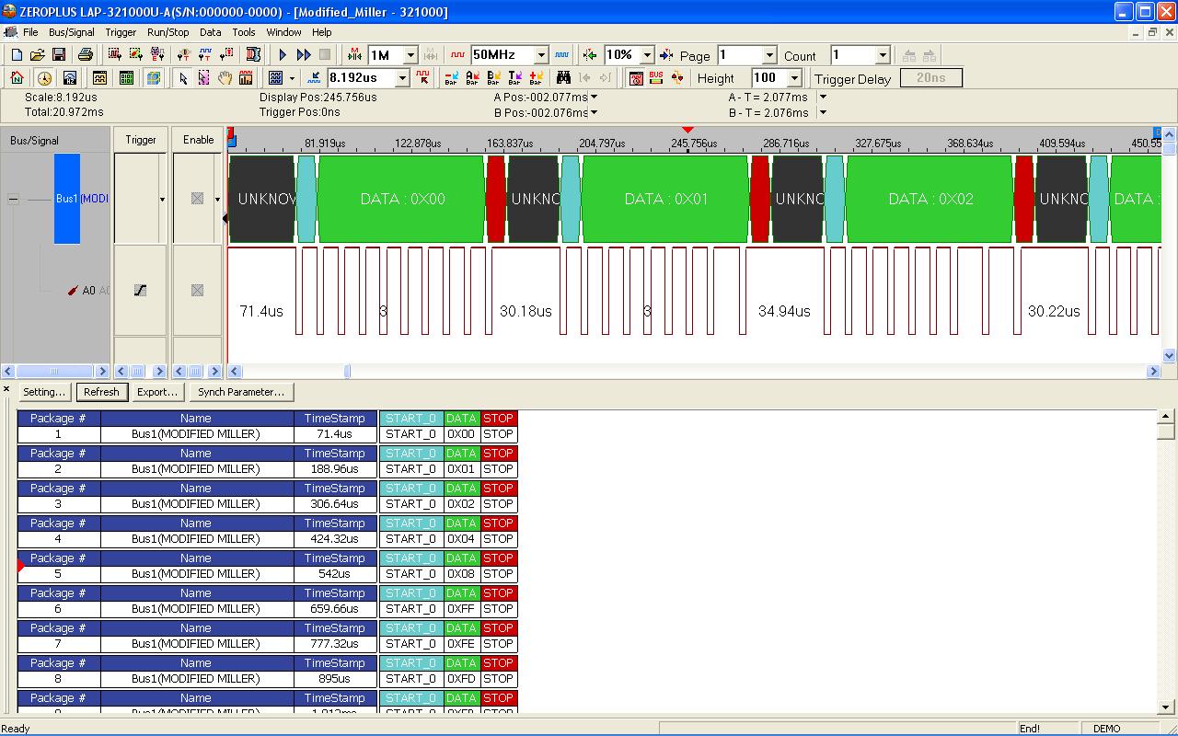The height and width of the screenshot is (736, 1178).
Task: Click the A Bar icon
Action: tap(472, 78)
